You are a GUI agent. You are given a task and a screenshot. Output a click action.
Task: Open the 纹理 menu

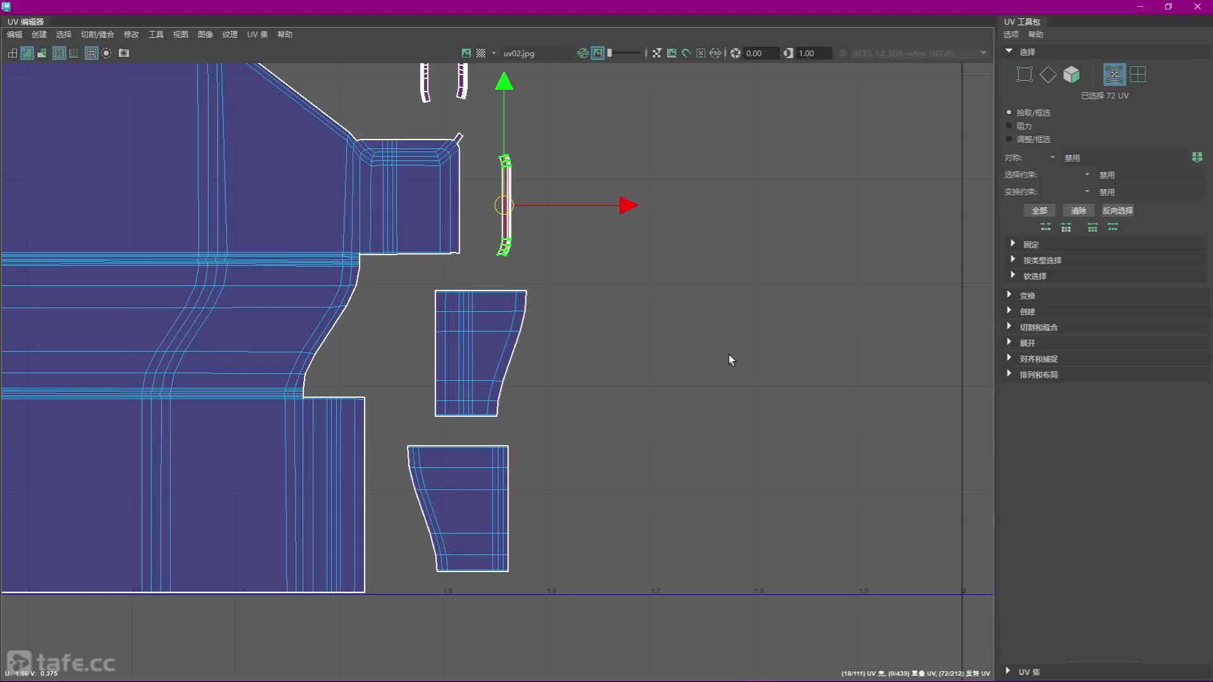pyautogui.click(x=229, y=35)
